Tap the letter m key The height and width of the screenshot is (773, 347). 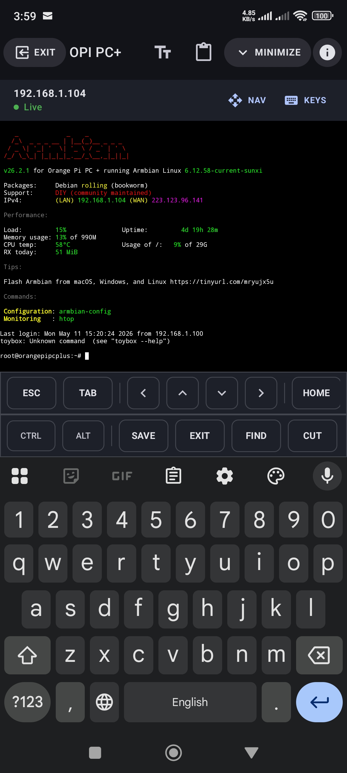[x=276, y=655]
